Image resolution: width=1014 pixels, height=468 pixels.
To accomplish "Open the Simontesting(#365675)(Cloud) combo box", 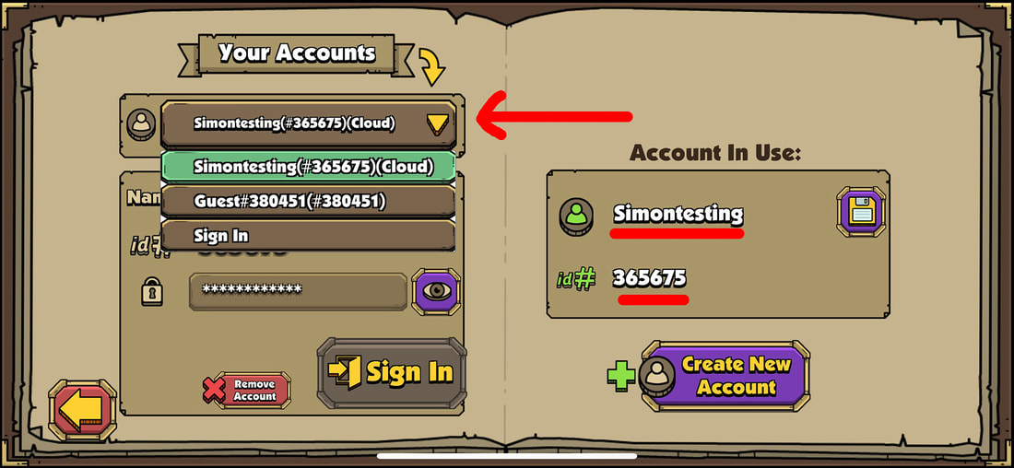I will 309,123.
